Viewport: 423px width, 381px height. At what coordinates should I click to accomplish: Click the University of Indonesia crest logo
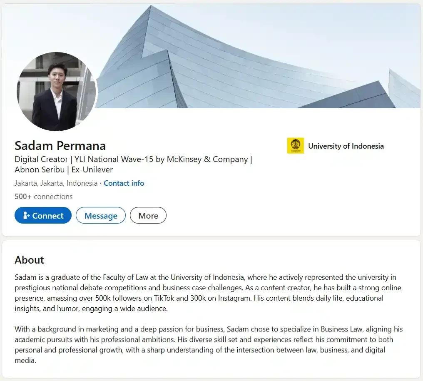point(296,146)
